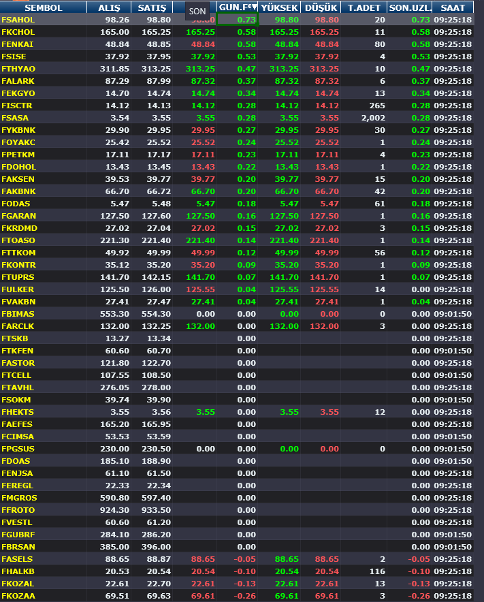
Task: Select the FSAHOL symbol row
Action: click(x=237, y=20)
